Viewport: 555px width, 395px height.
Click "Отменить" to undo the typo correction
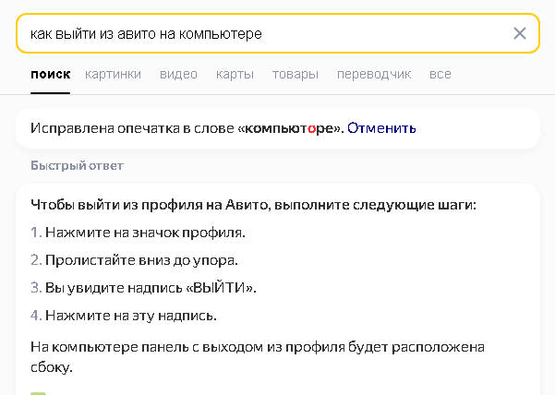point(381,128)
